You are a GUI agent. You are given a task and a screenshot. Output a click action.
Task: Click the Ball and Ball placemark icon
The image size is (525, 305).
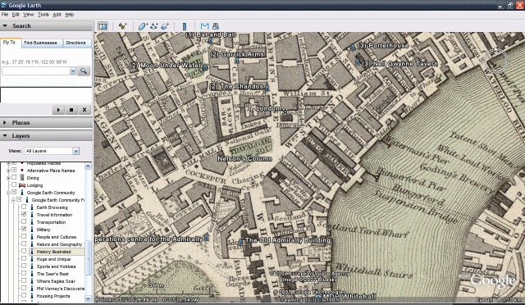click(210, 40)
